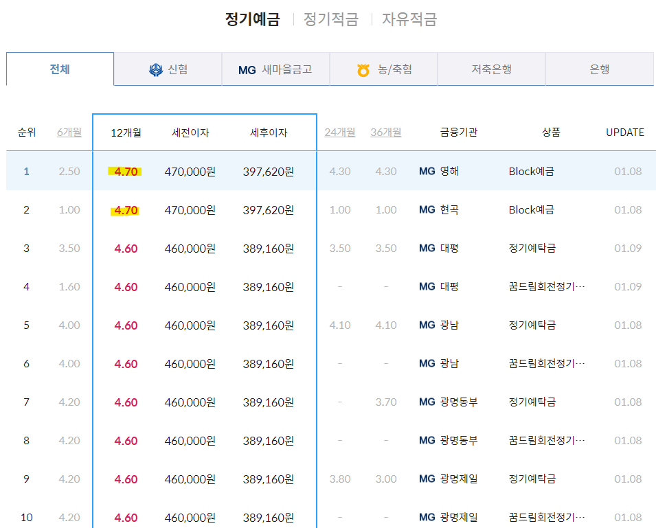The image size is (656, 528).
Task: Click the 정기예탁금 product for MG 광명동부
Action: click(x=531, y=402)
